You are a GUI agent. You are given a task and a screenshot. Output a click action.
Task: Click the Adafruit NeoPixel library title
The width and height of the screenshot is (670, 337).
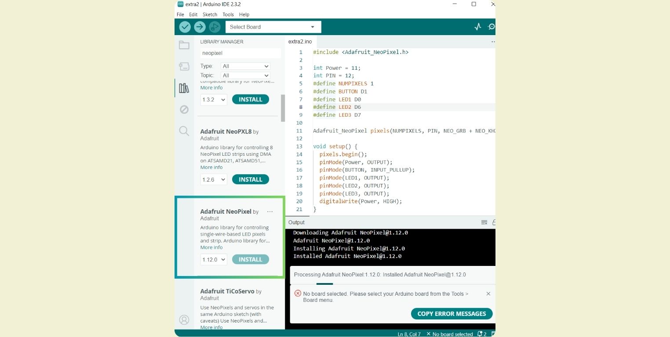click(x=226, y=212)
